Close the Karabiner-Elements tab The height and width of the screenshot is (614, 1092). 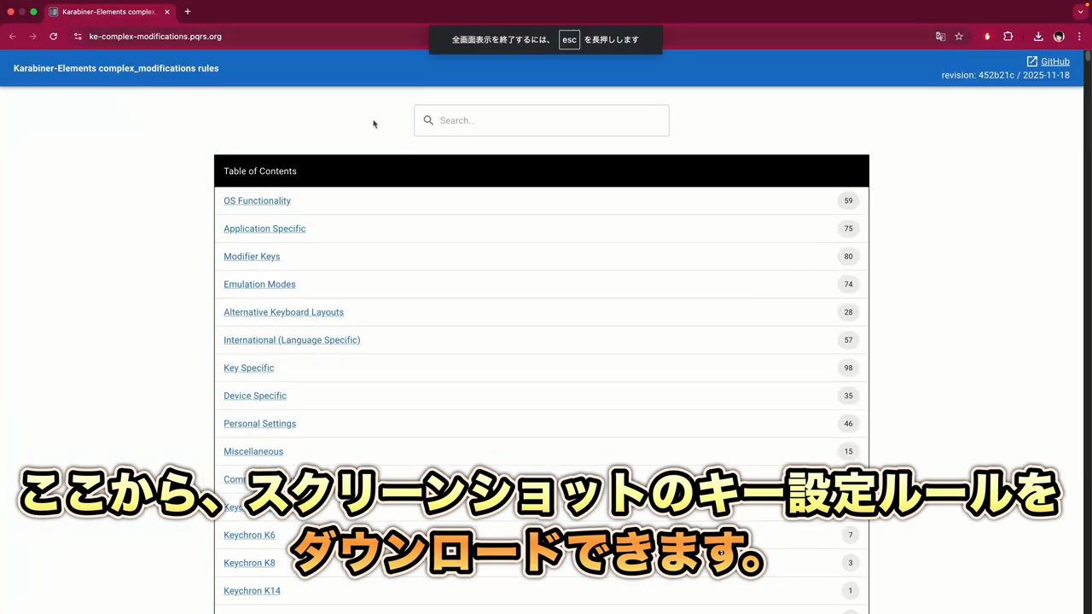(167, 12)
